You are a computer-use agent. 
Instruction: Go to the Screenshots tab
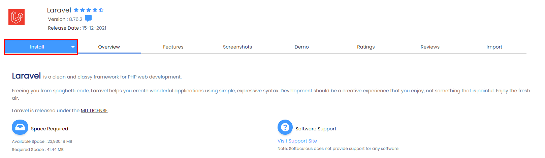tap(237, 47)
